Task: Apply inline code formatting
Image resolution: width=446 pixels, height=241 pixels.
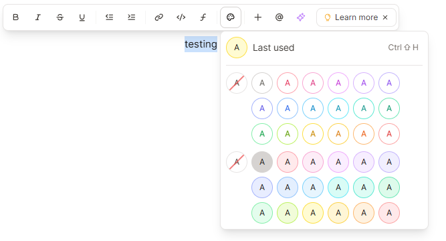Action: tap(181, 17)
